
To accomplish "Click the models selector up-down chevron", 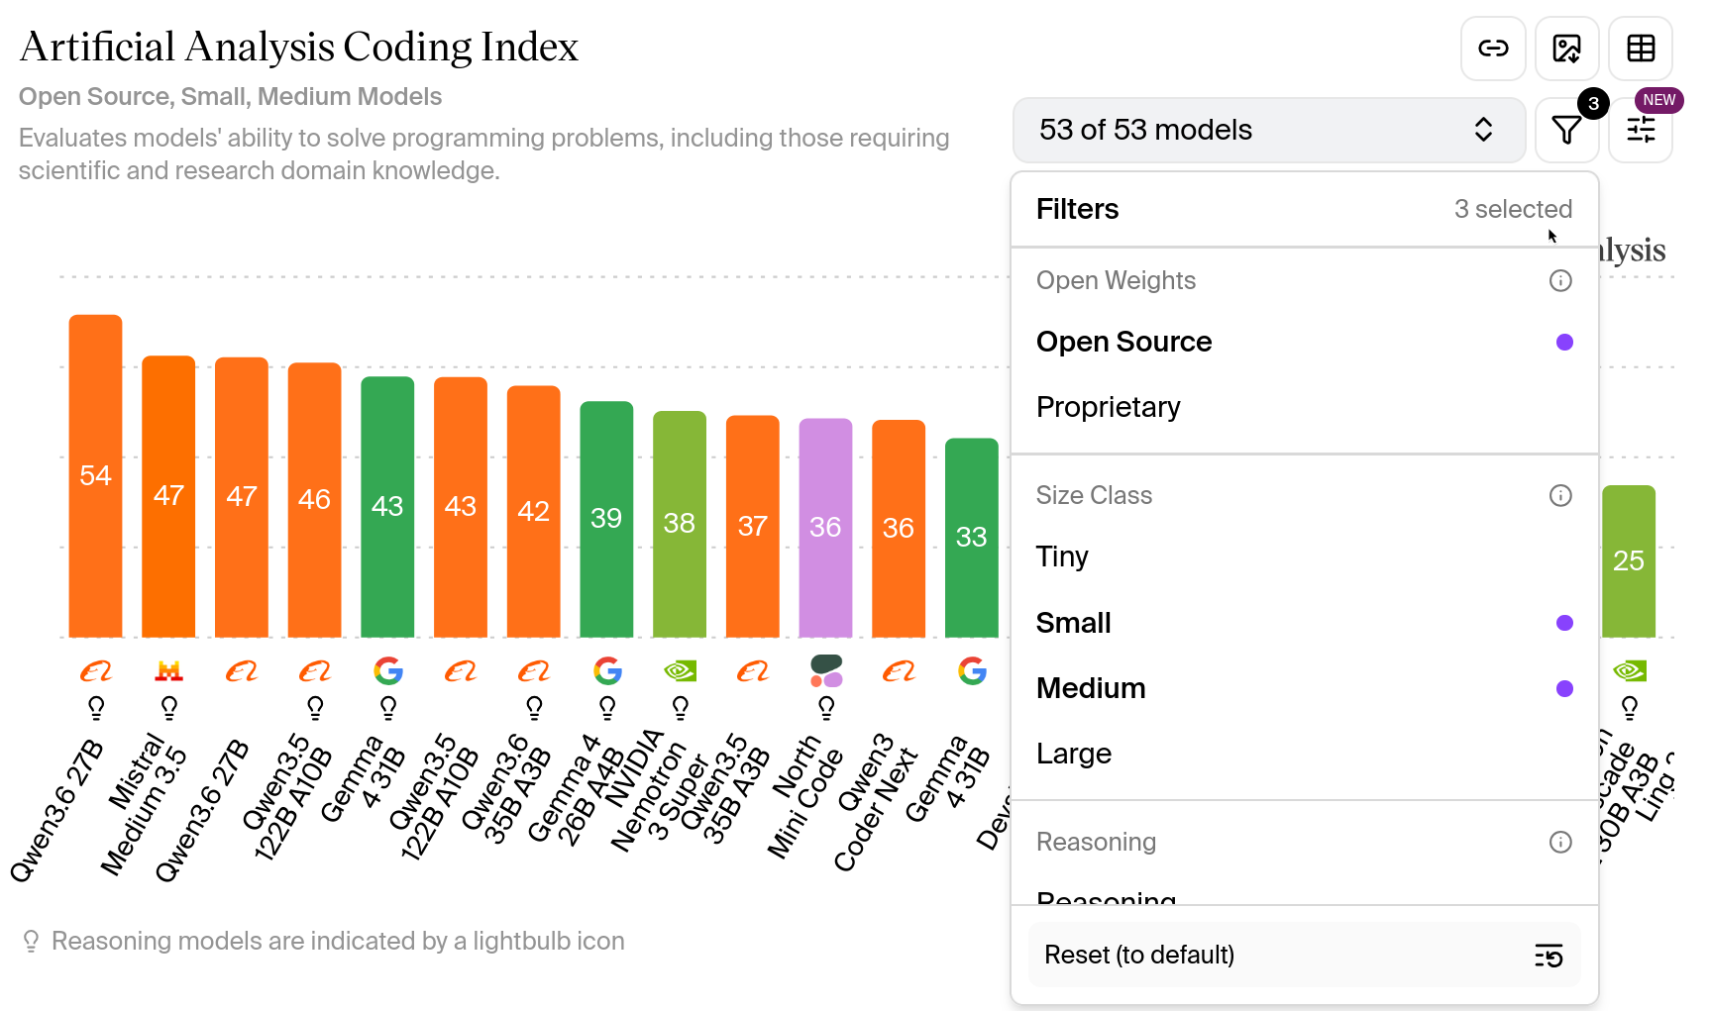I will pos(1483,130).
